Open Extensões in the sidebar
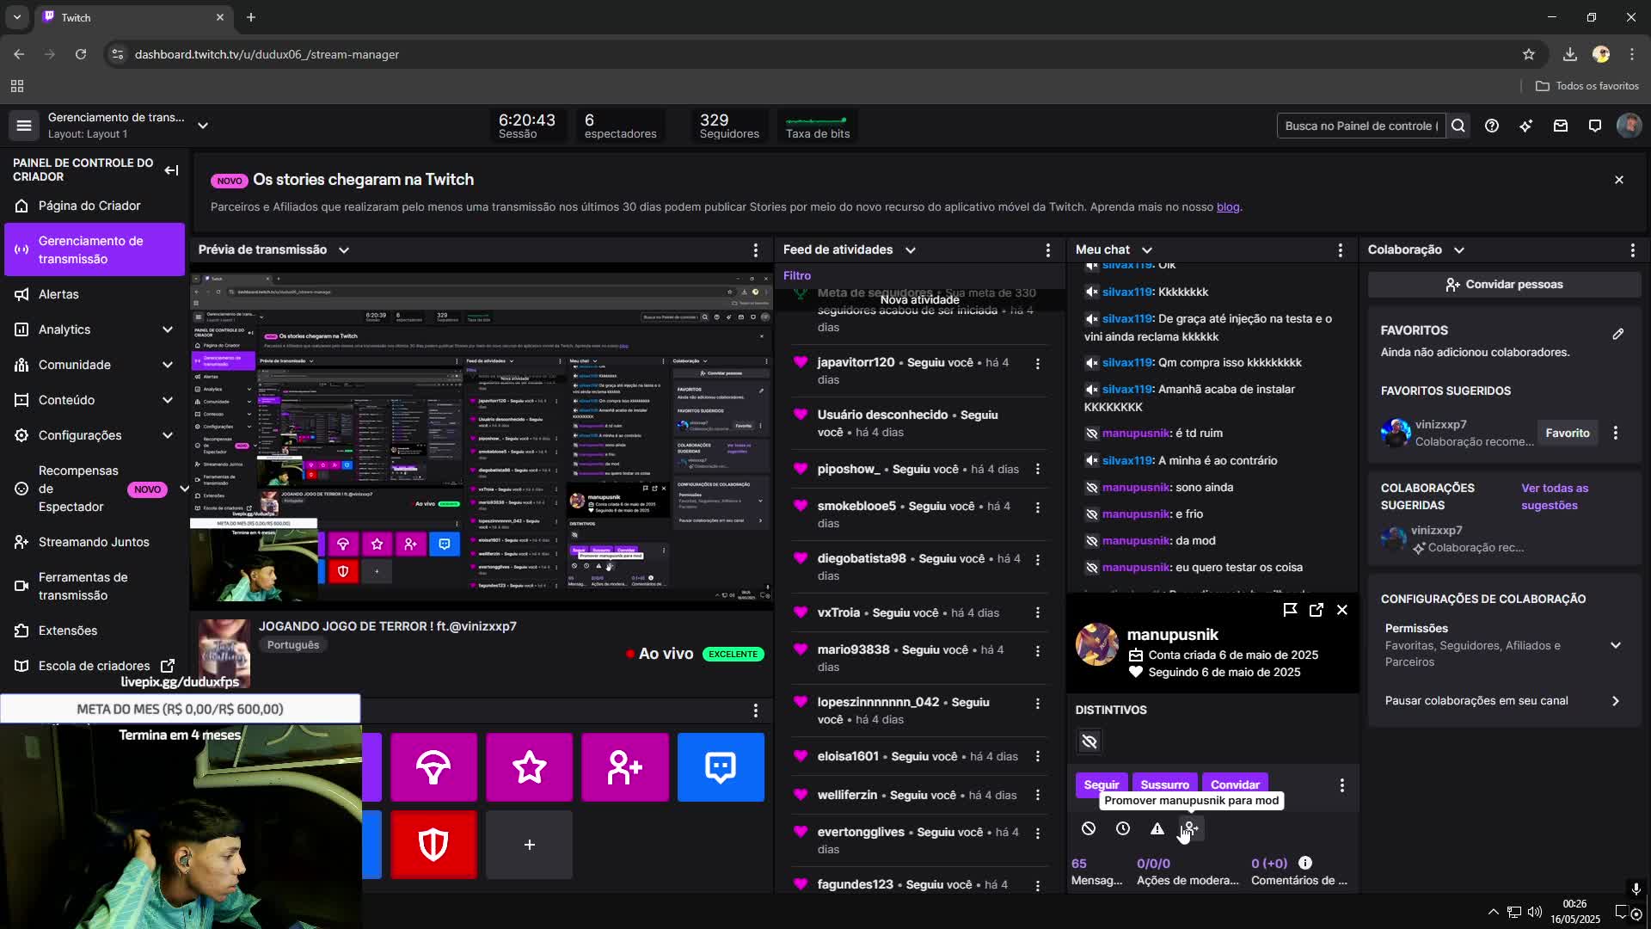The height and width of the screenshot is (929, 1651). [95, 631]
